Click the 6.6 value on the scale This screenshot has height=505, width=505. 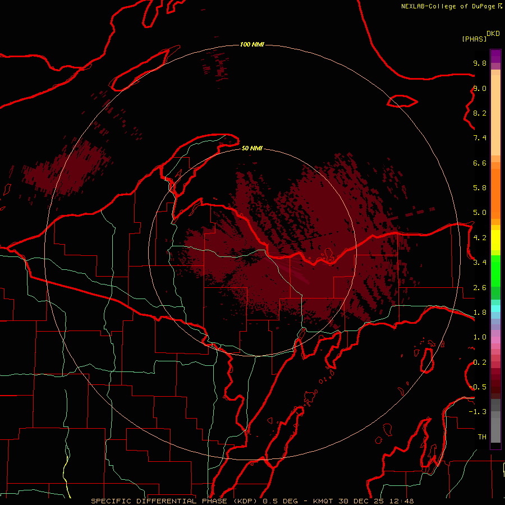tap(480, 163)
